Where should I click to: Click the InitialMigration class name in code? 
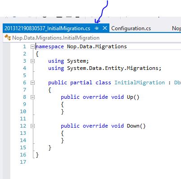(x=140, y=83)
